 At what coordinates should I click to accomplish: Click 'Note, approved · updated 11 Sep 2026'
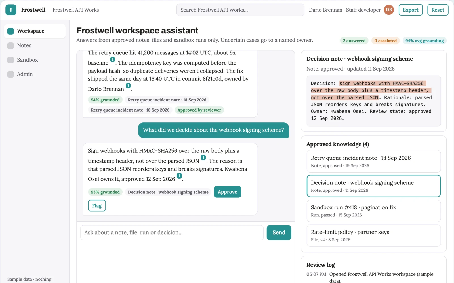350,69
